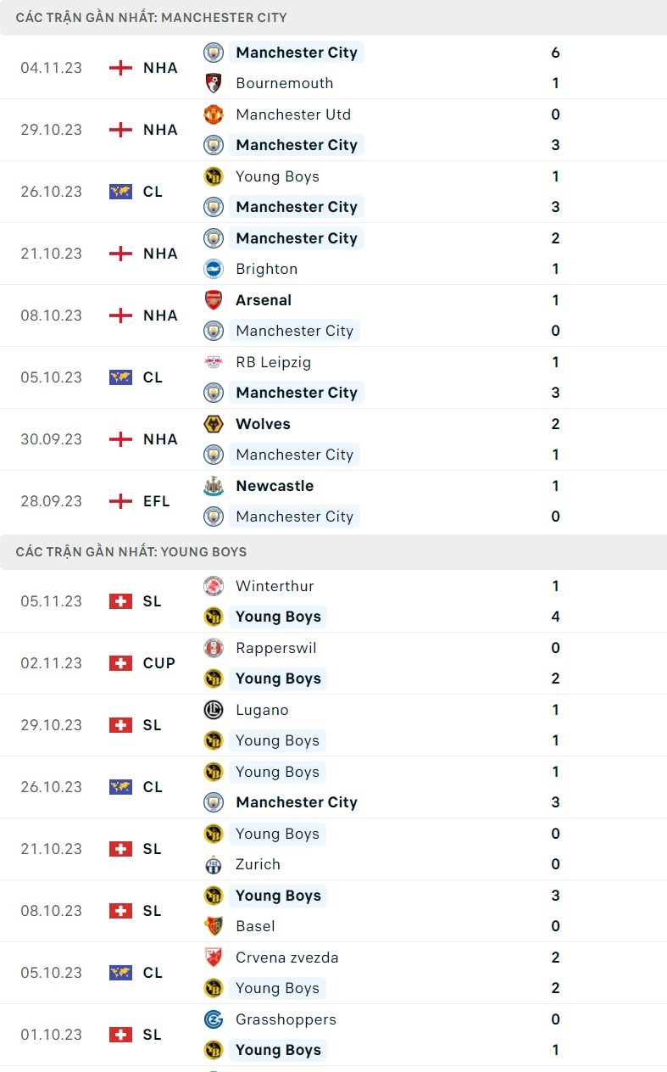Open the Grasshoppers team logo
Screen dimensions: 667x1072
click(x=214, y=1019)
